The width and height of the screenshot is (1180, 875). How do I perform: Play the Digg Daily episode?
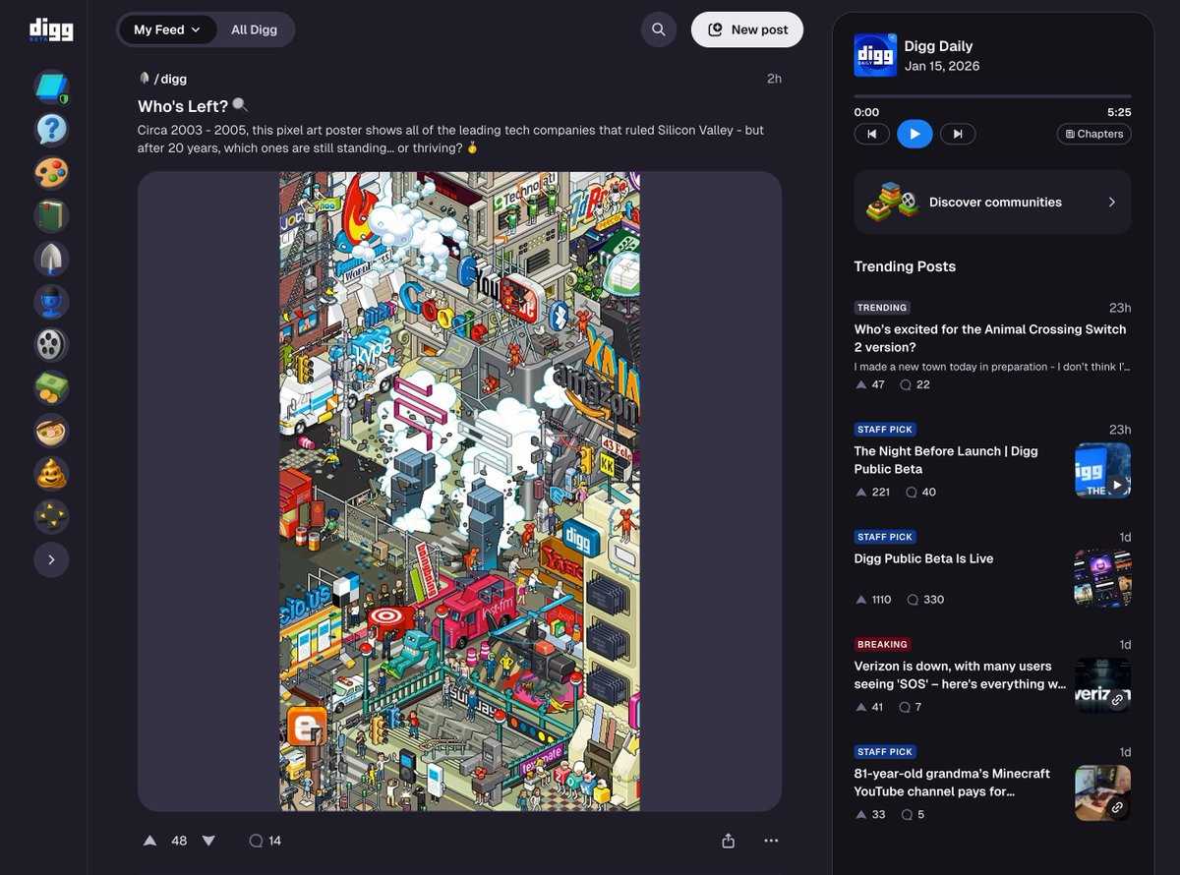914,134
